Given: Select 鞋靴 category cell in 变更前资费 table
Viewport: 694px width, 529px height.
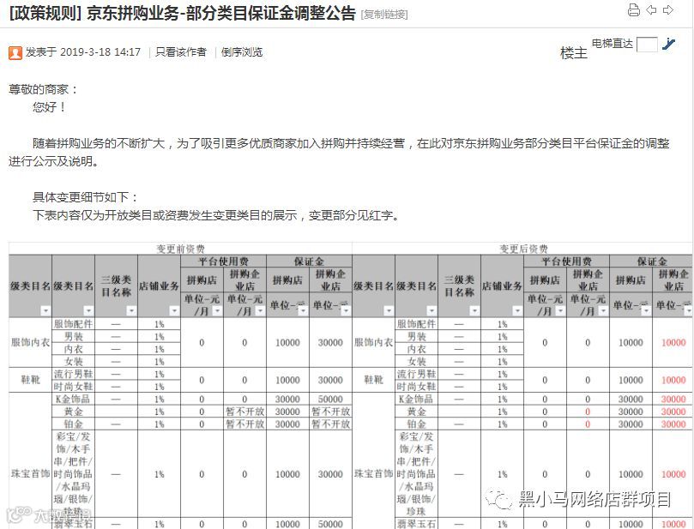Looking at the screenshot, I should 30,380.
